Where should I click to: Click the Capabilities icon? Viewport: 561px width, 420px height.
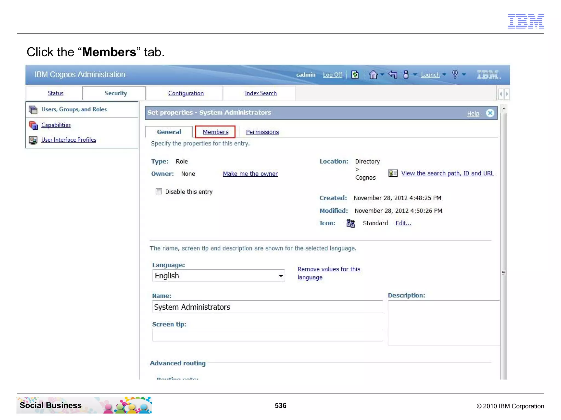click(x=33, y=125)
